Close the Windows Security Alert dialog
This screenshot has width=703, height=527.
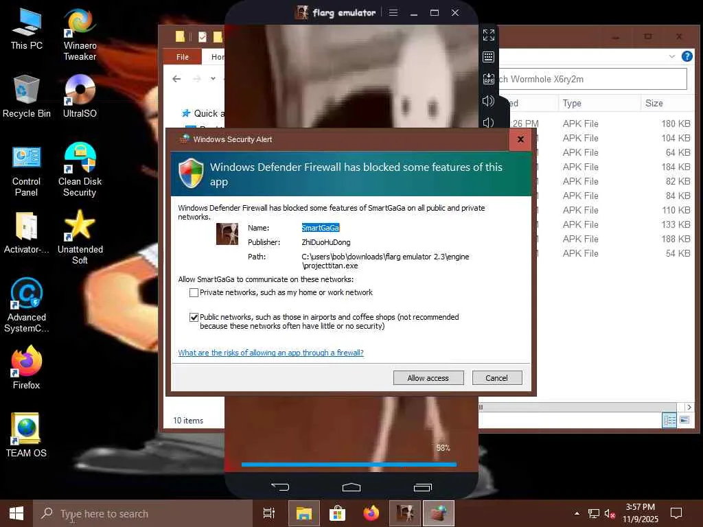pyautogui.click(x=520, y=139)
